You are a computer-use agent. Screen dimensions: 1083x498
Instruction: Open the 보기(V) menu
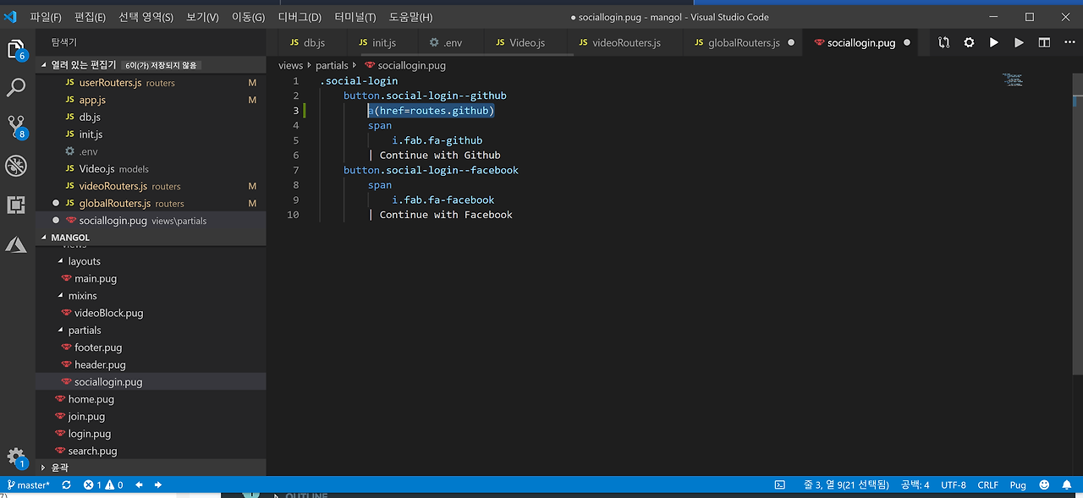[201, 17]
